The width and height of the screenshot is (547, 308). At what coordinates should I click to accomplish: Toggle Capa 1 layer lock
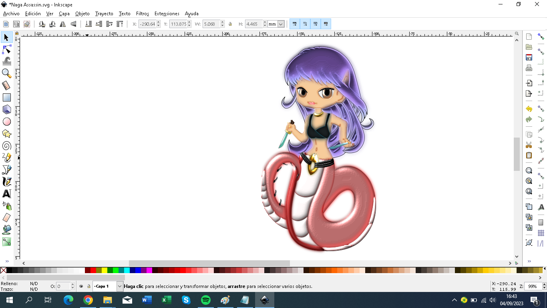tap(89, 286)
